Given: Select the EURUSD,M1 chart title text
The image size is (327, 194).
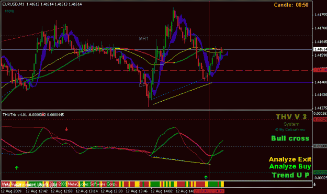Looking at the screenshot, I should coord(13,4).
